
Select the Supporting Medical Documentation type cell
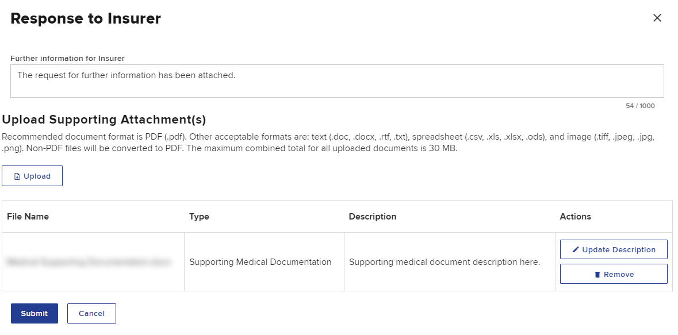tap(261, 261)
